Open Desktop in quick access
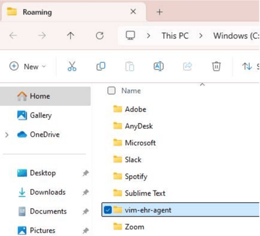 [43, 173]
